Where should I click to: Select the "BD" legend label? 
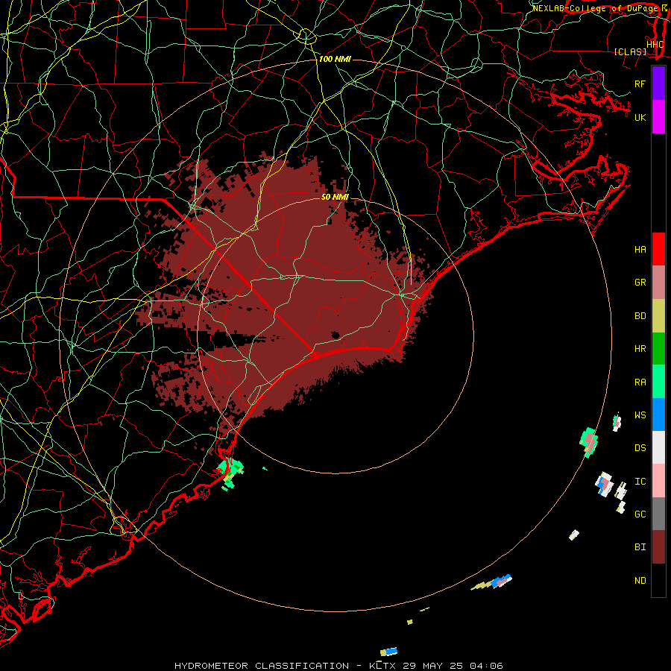pyautogui.click(x=640, y=316)
